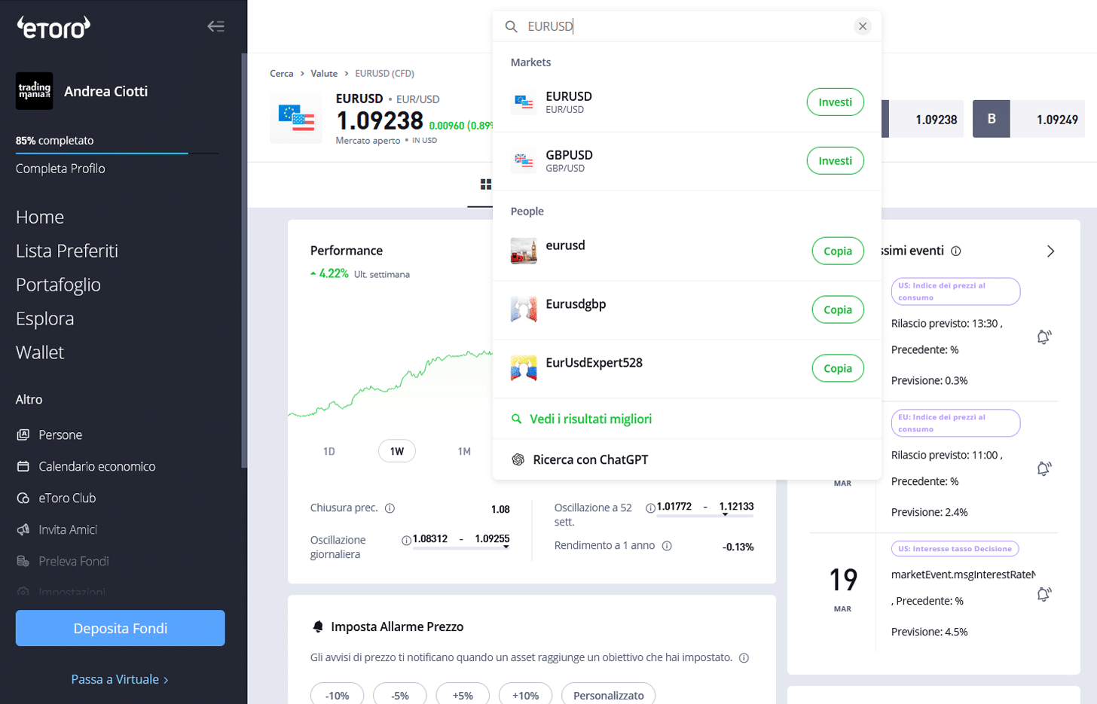Clear the search field with X
The image size is (1097, 704).
863,26
